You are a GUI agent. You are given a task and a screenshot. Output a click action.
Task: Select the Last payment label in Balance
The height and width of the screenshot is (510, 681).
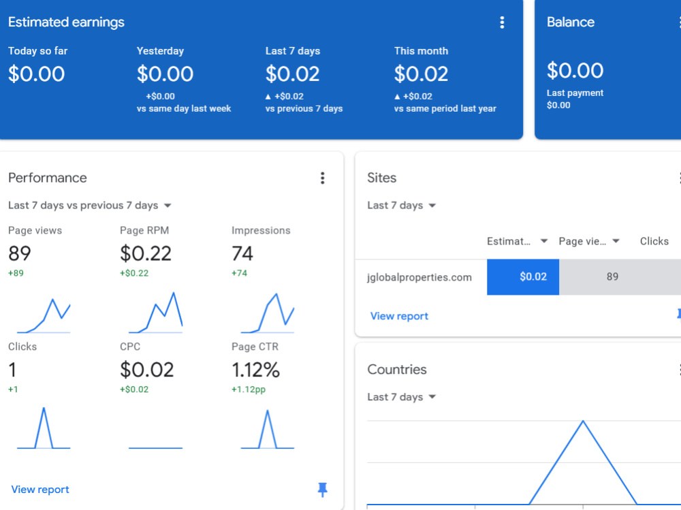tap(575, 93)
